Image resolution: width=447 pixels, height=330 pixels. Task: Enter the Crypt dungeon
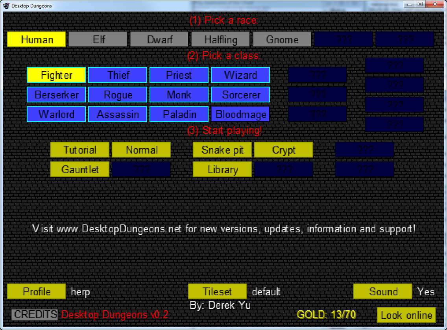[284, 150]
